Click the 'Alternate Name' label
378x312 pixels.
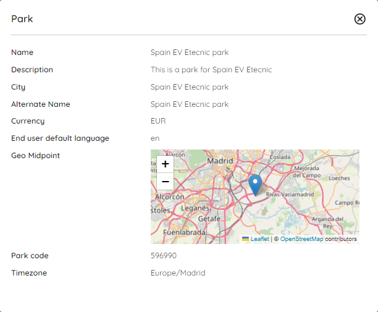pyautogui.click(x=41, y=104)
